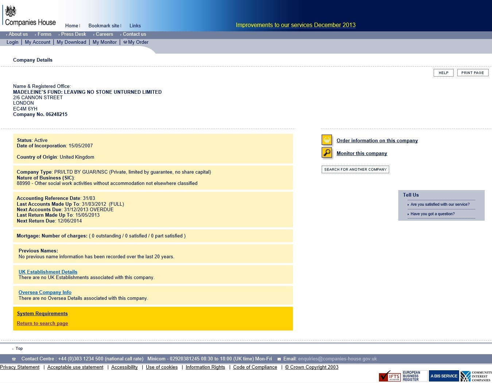This screenshot has height=383, width=492.
Task: Open Improvements to our services December 2013
Action: point(295,25)
